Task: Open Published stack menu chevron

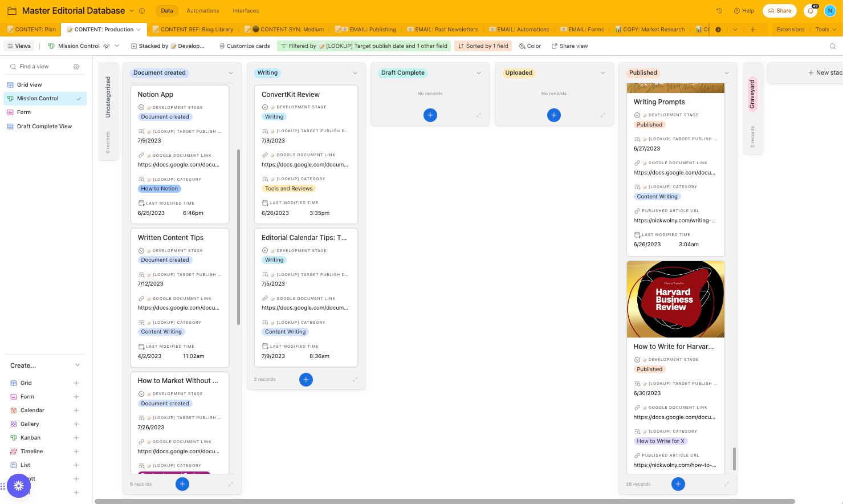Action: click(x=727, y=73)
